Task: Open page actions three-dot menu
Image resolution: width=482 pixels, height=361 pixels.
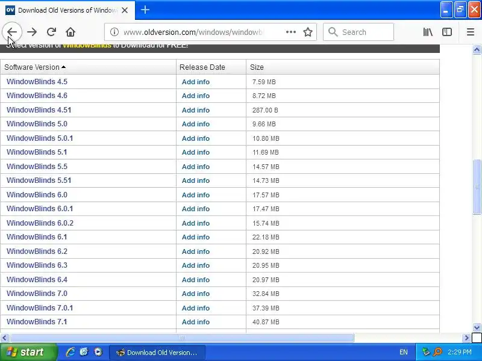Action: pos(290,32)
